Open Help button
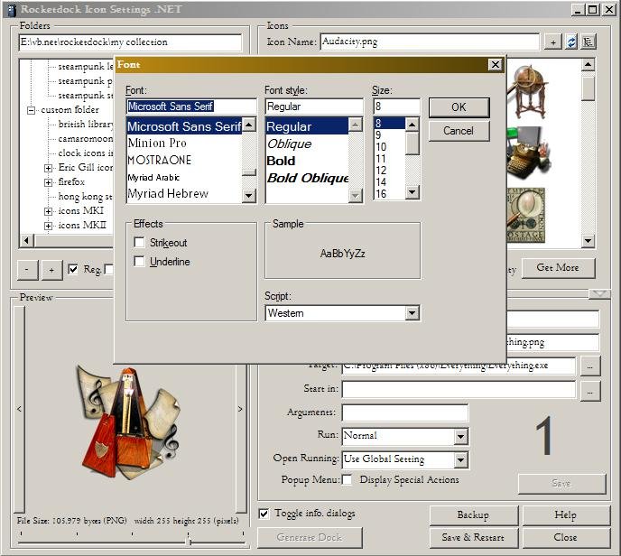Viewport: 621px width, 556px height. point(566,515)
